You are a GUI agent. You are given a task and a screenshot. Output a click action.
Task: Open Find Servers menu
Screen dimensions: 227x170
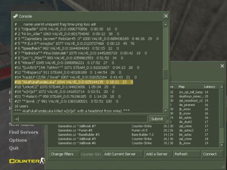[24, 132]
